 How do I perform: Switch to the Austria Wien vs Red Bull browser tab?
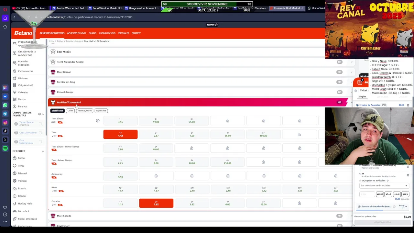click(x=69, y=8)
